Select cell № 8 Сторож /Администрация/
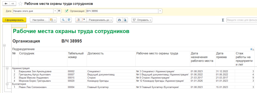 click(x=163, y=78)
